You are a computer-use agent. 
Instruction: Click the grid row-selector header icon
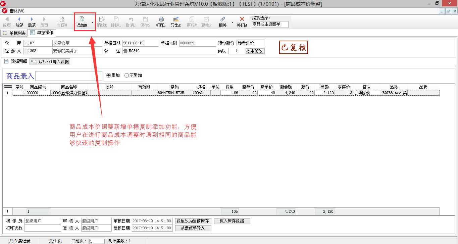(x=8, y=87)
